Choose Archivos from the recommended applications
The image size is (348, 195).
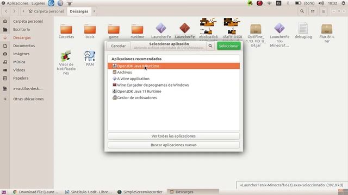[x=173, y=72]
